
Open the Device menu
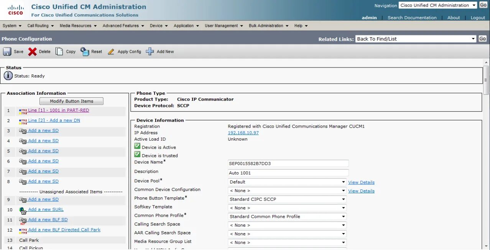[159, 26]
